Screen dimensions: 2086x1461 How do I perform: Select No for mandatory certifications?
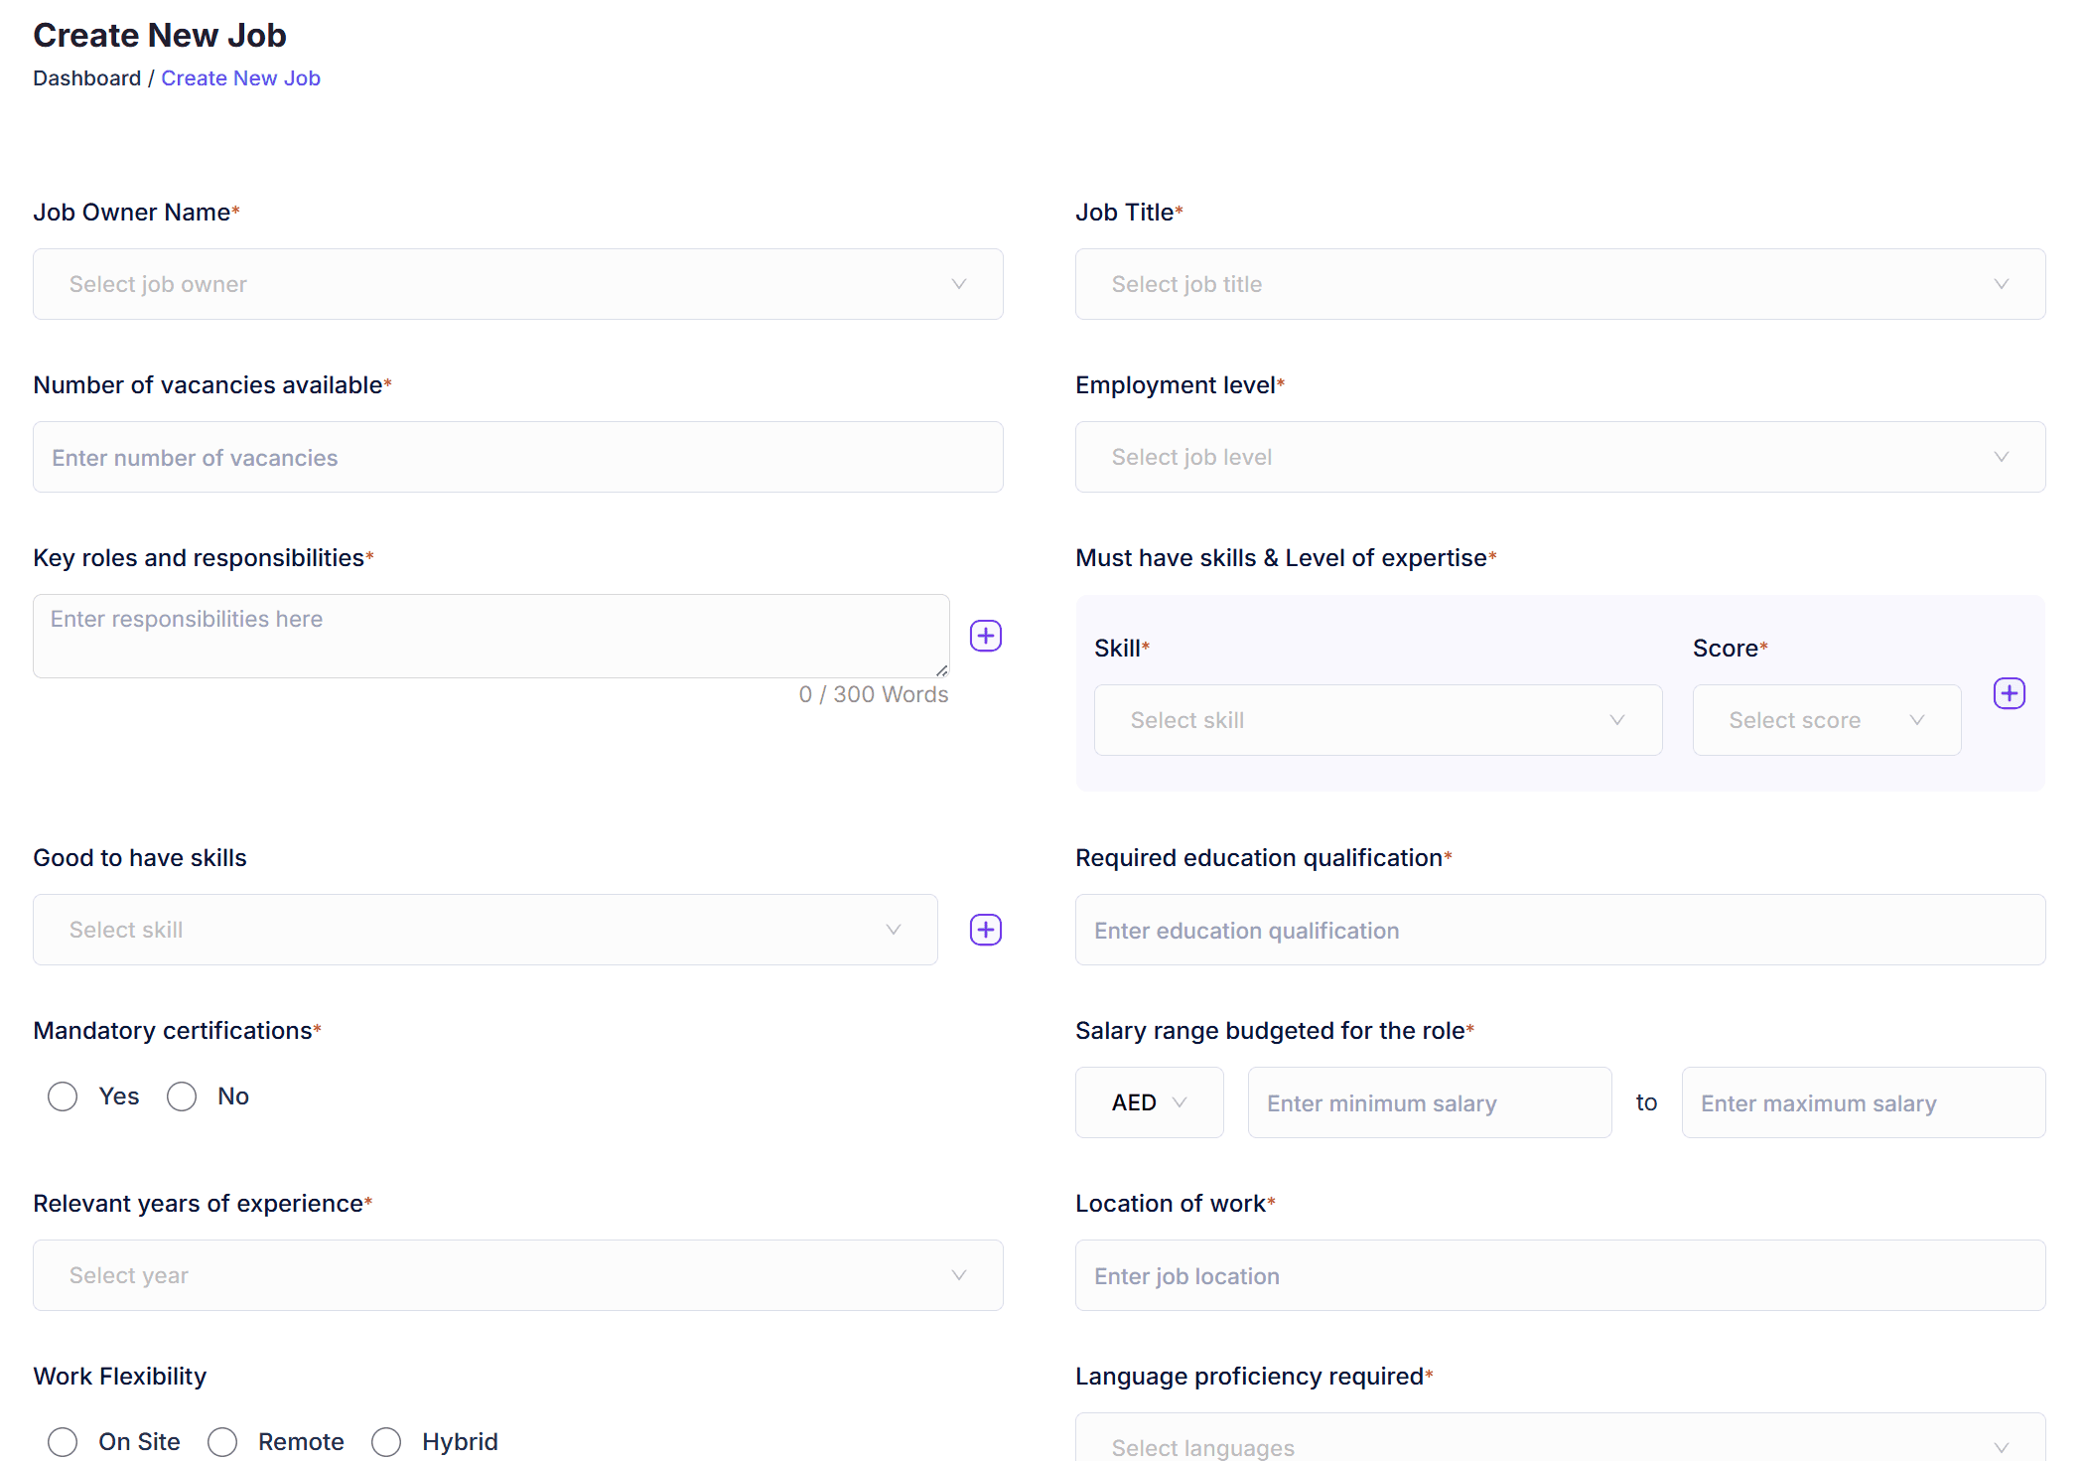click(x=182, y=1096)
